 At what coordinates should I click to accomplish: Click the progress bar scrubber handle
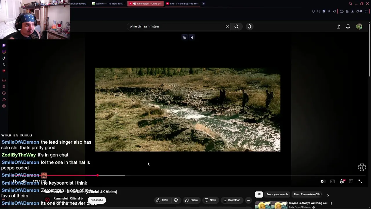pyautogui.click(x=98, y=175)
